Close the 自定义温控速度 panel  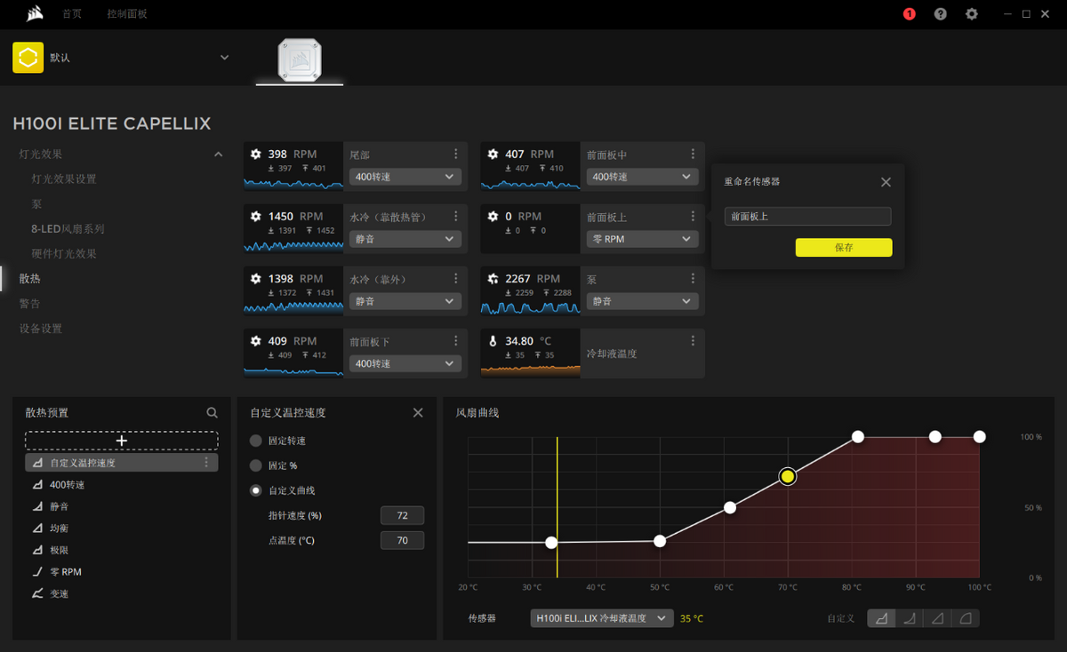pyautogui.click(x=418, y=413)
